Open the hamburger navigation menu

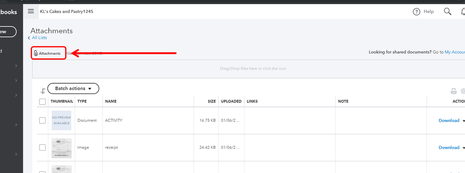[x=31, y=12]
